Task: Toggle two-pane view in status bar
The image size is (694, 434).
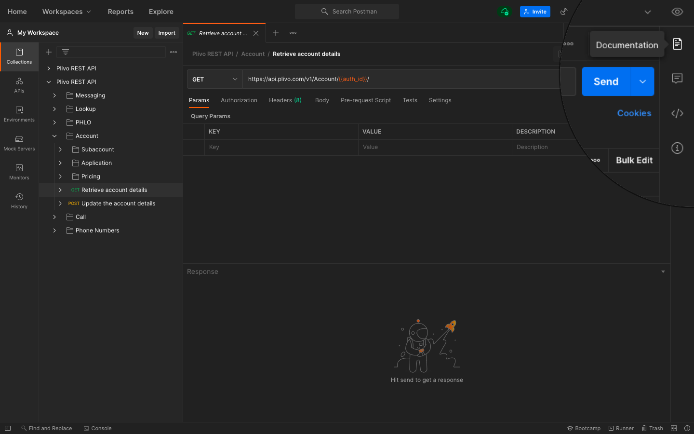Action: tap(674, 428)
